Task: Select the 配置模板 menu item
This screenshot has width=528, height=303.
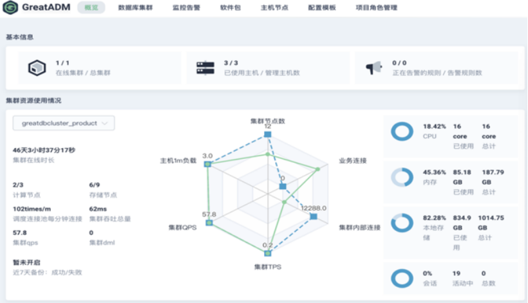Action: tap(322, 8)
